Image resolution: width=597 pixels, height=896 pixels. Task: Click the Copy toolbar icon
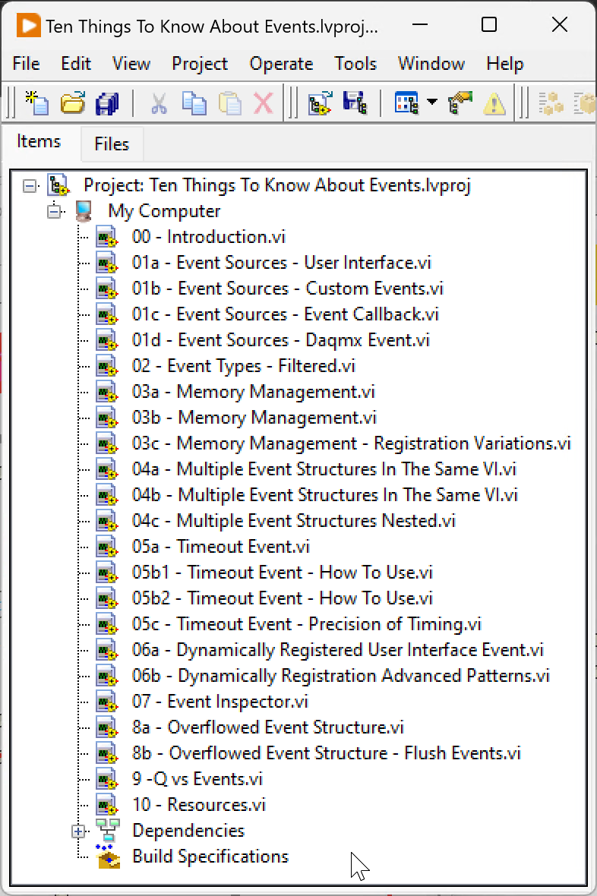pyautogui.click(x=194, y=103)
